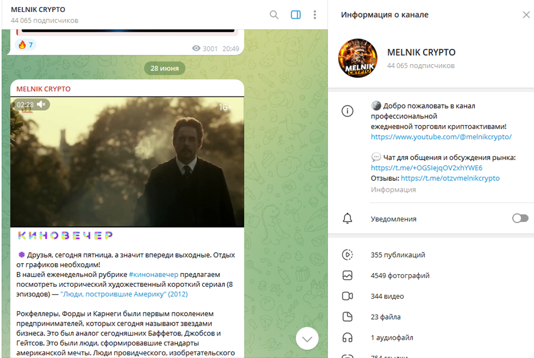Click the MELNIK CRYPTO post author name
Viewport: 534px width, 358px height.
point(44,89)
